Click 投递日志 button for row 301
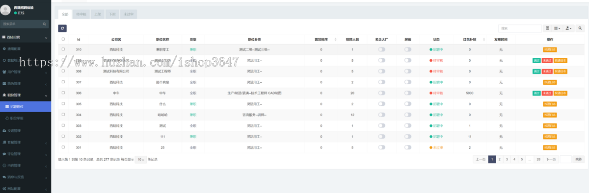Viewport: 589px width, 193px height. click(x=550, y=147)
